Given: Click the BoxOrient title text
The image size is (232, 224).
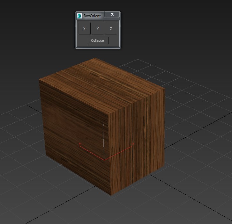Looking at the screenshot, I should click(92, 16).
